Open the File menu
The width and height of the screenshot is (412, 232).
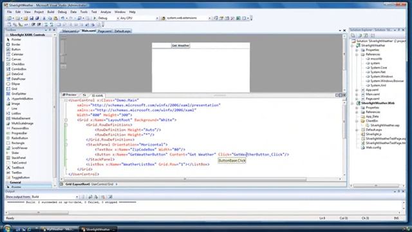click(10, 12)
